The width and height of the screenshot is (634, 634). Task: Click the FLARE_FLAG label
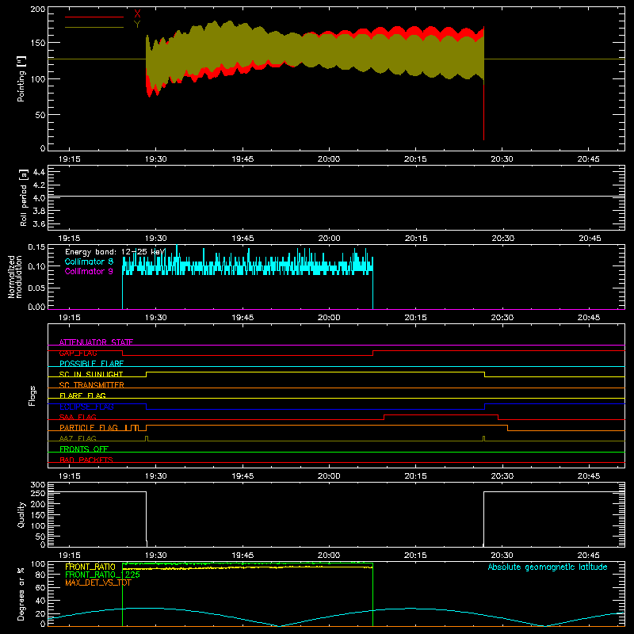pyautogui.click(x=82, y=395)
